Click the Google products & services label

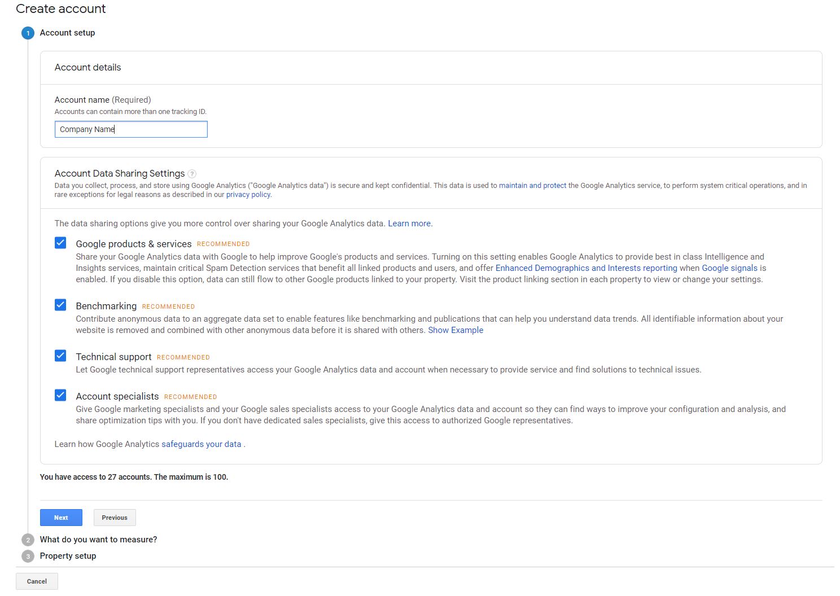coord(134,244)
